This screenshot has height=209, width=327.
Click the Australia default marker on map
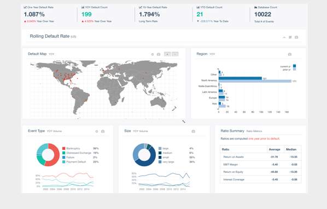[163, 101]
